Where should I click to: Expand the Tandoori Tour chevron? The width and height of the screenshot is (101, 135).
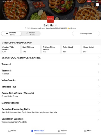tap(99, 87)
